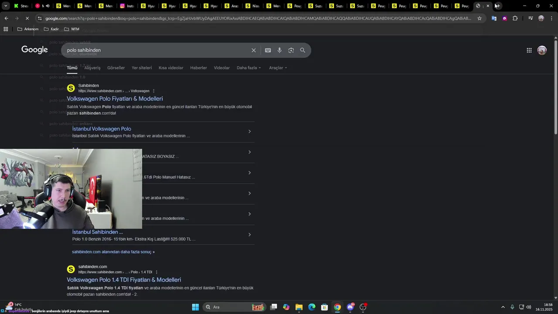
Task: Switch to the Insta browser tab
Action: click(x=127, y=6)
